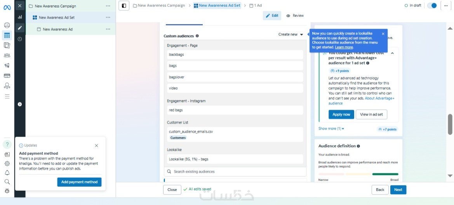
Task: Open the clock history icon
Action: point(20,39)
